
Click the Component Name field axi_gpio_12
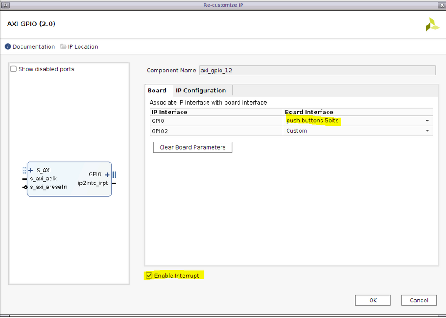click(x=317, y=70)
